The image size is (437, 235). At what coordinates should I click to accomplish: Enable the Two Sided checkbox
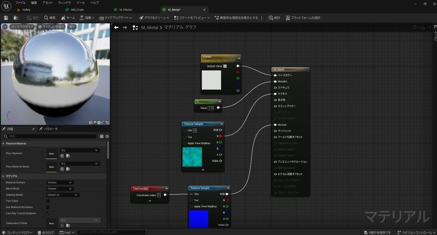point(48,201)
